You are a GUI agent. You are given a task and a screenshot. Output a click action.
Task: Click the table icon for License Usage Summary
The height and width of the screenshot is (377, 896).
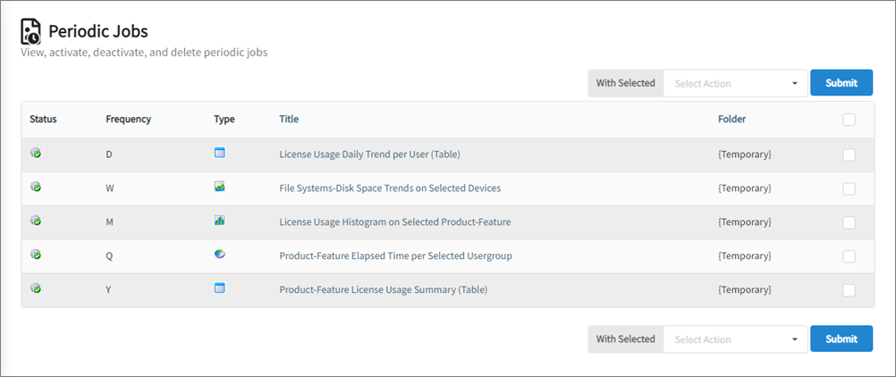(x=220, y=289)
